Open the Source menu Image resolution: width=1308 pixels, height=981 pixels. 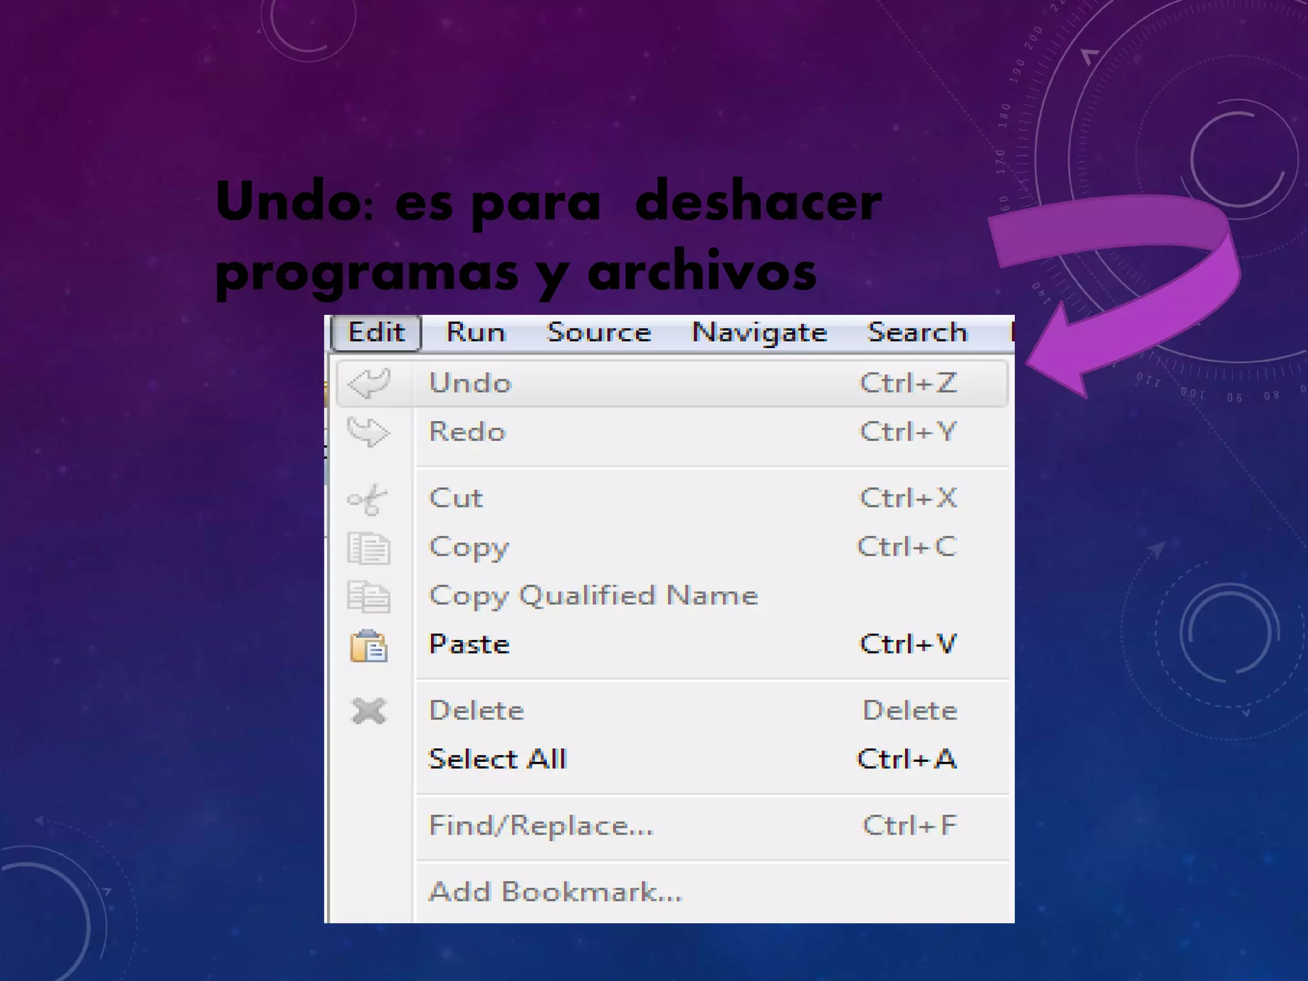(598, 333)
